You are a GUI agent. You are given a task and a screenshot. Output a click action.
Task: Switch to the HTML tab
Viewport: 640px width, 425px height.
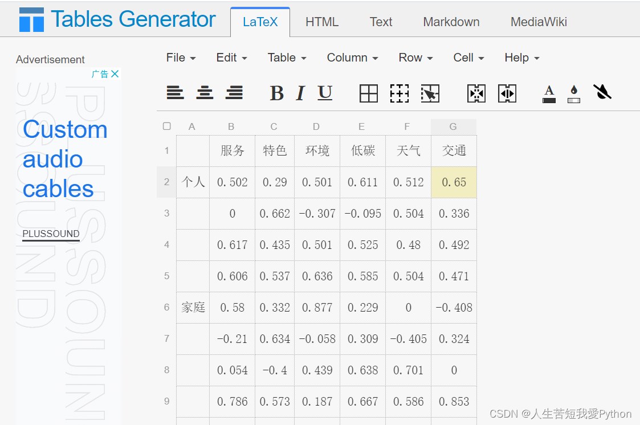click(x=322, y=22)
